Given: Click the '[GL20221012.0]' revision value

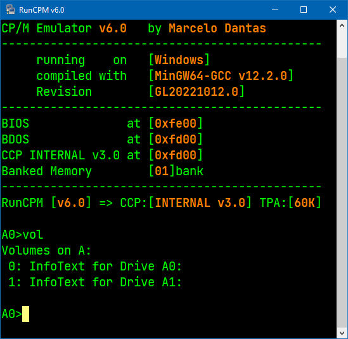Looking at the screenshot, I should click(x=197, y=91).
